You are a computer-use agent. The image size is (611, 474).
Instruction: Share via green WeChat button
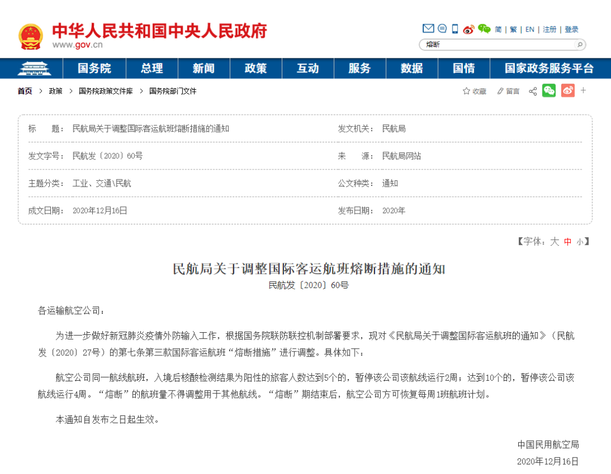click(x=549, y=90)
